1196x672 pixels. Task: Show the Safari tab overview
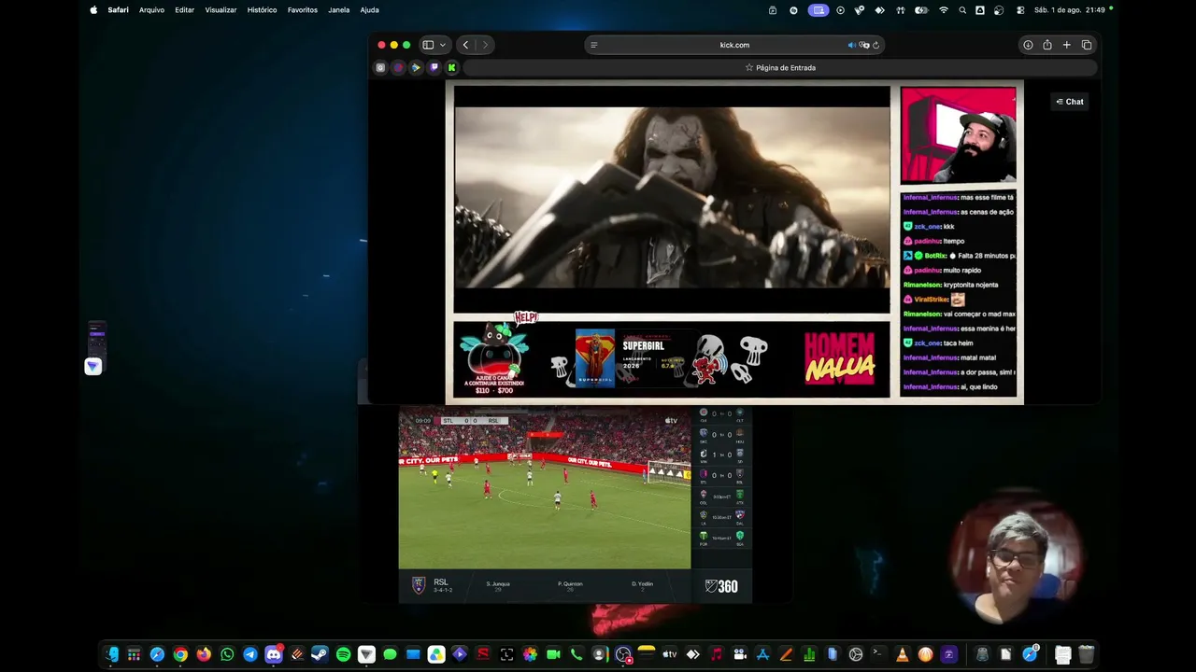1087,45
